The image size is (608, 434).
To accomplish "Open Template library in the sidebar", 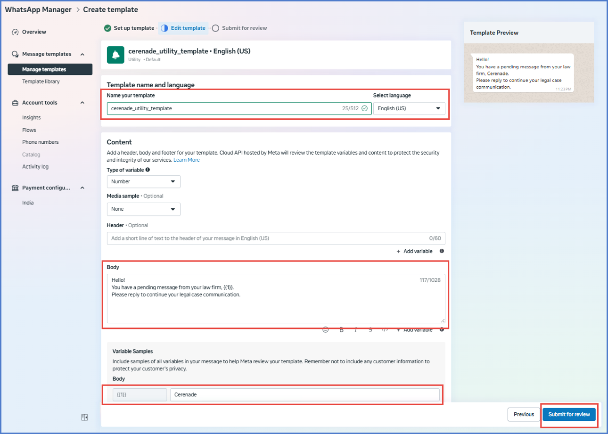I will (x=41, y=82).
